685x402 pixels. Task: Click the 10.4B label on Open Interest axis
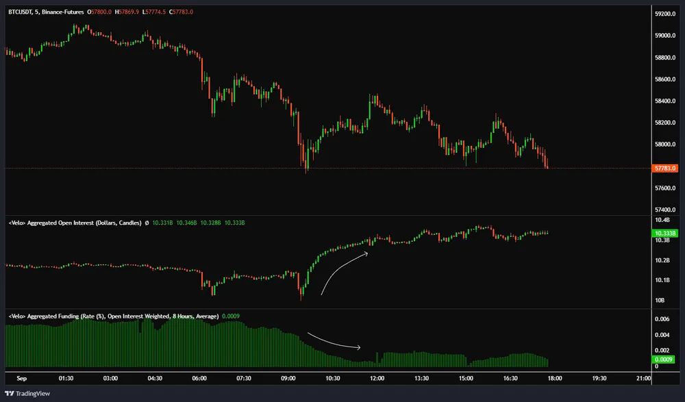(x=663, y=220)
